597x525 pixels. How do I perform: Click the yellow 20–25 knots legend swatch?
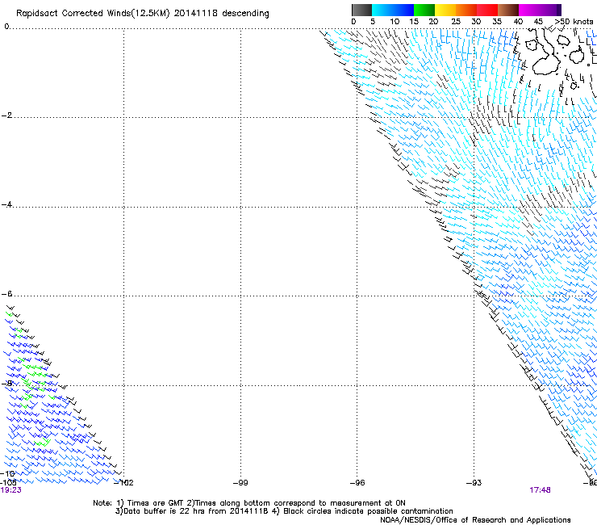point(445,10)
